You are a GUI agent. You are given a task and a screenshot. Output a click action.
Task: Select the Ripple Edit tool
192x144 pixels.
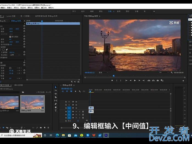point(56,94)
